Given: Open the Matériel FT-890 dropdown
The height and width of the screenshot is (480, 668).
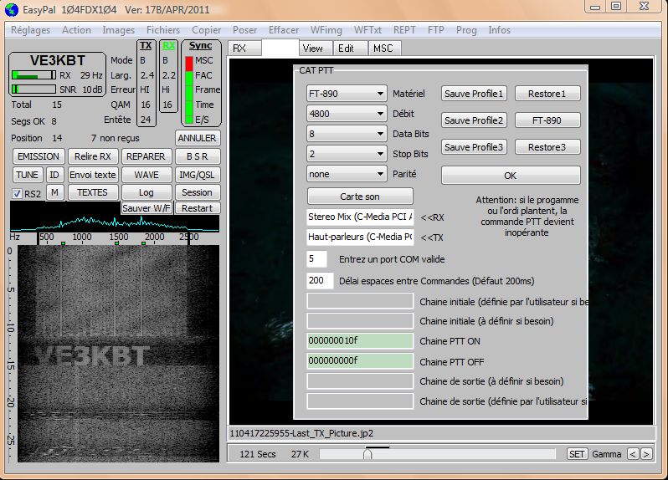Looking at the screenshot, I should [347, 93].
